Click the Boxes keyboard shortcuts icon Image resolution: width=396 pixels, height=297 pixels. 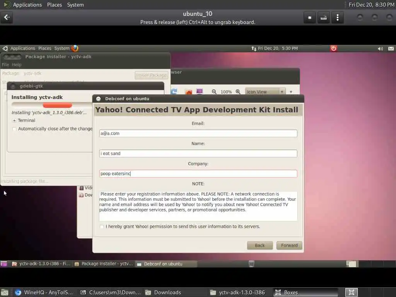(324, 17)
